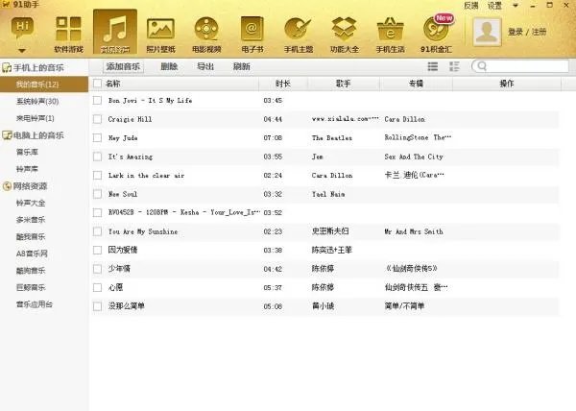This screenshot has width=576, height=411.
Task: Select 我的音乐(12) in sidebar
Action: pyautogui.click(x=44, y=85)
